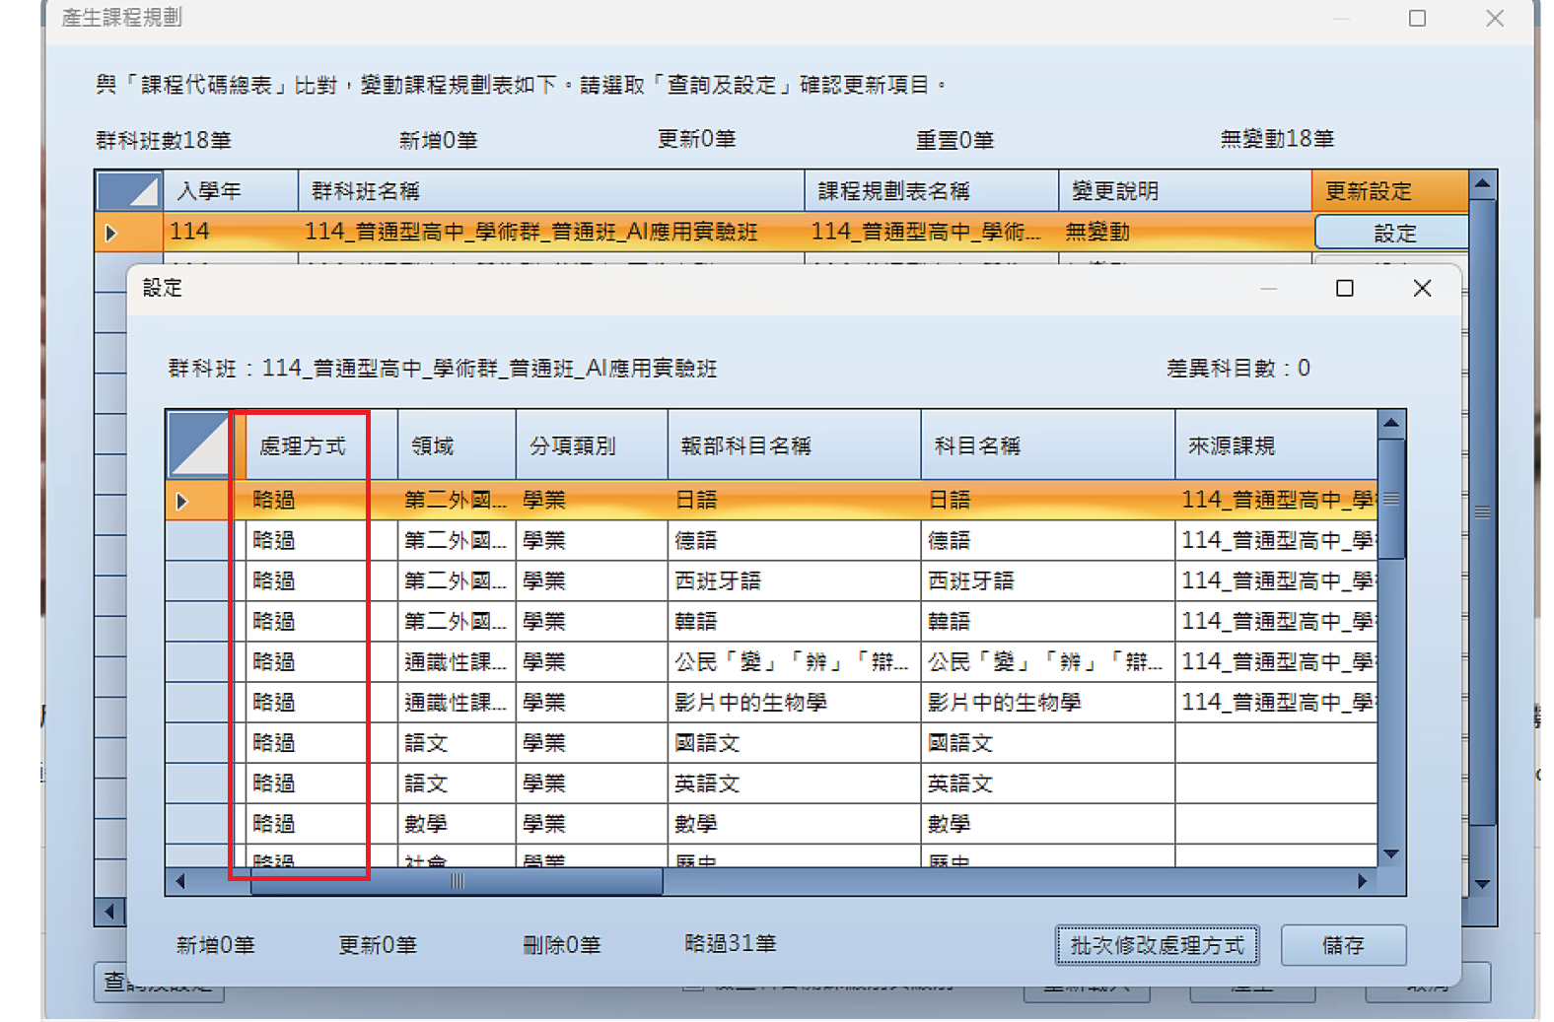The width and height of the screenshot is (1554, 1022).
Task: Click 影片中的生物學 under 報部科目名稱
Action: pyautogui.click(x=794, y=702)
